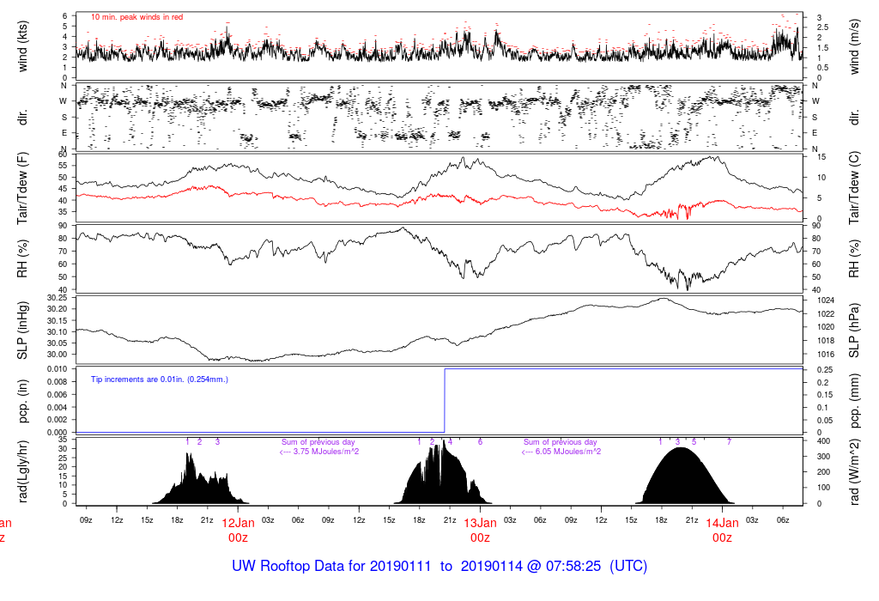Viewport: 879px width, 601px height.
Task: Click the '12Jan' date label
Action: pyautogui.click(x=238, y=523)
